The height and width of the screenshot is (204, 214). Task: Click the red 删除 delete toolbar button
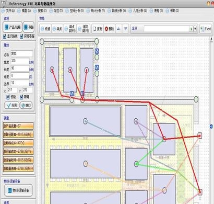pos(109,29)
